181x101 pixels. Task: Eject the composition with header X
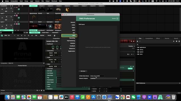click(x=10, y=6)
